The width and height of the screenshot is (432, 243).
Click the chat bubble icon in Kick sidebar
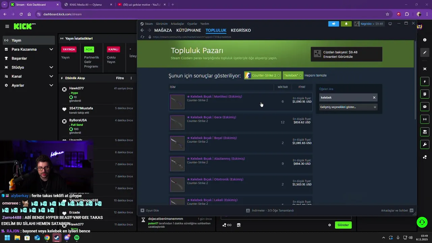(x=425, y=107)
